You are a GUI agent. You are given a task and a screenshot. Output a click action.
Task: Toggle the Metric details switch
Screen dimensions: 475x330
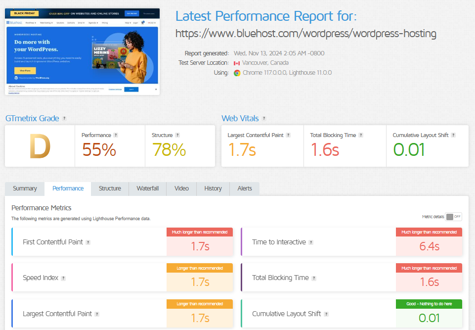pyautogui.click(x=454, y=217)
